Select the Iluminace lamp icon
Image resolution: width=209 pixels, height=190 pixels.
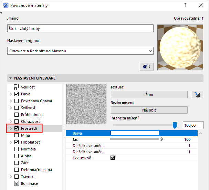pyautogui.click(x=17, y=183)
